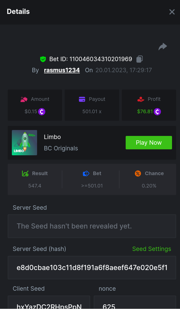
Task: Open Seed Settings link
Action: [x=151, y=249]
